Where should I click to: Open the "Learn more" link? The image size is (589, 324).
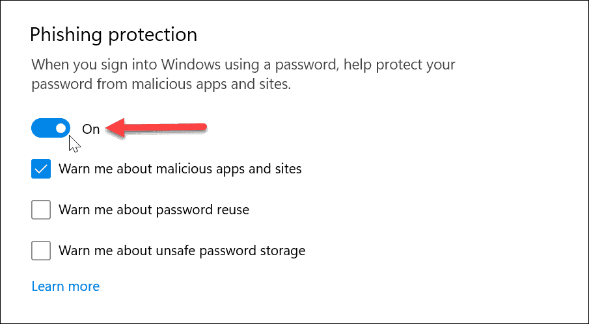[65, 286]
